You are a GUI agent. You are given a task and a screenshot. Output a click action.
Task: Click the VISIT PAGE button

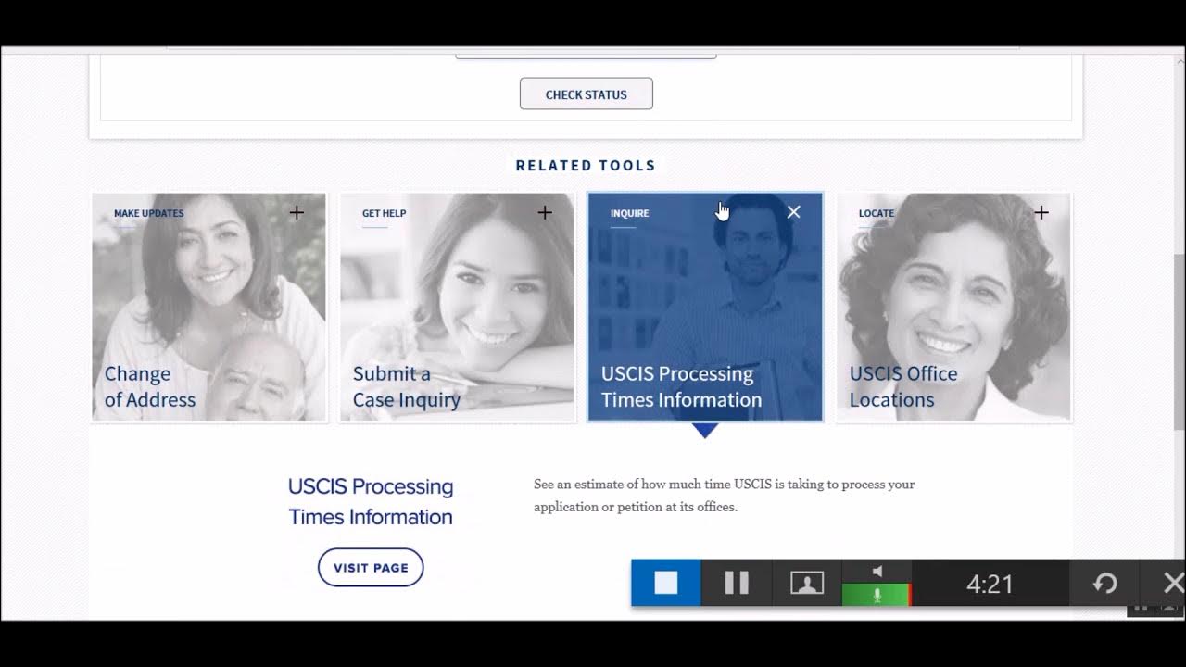(x=371, y=568)
